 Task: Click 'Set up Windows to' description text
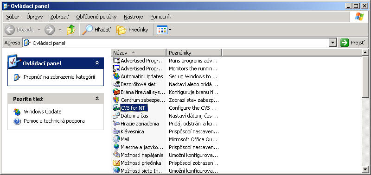193,76
